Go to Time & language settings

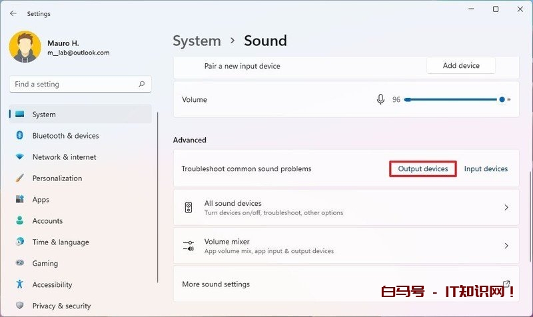coord(60,242)
